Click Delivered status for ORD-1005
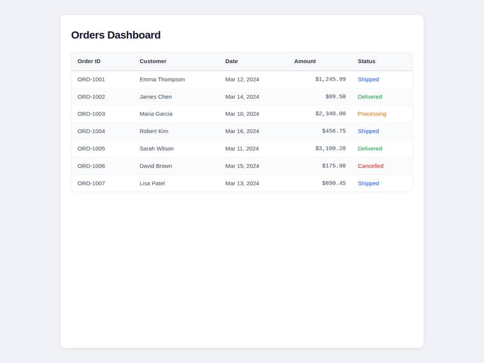Image resolution: width=484 pixels, height=363 pixels. click(x=370, y=148)
